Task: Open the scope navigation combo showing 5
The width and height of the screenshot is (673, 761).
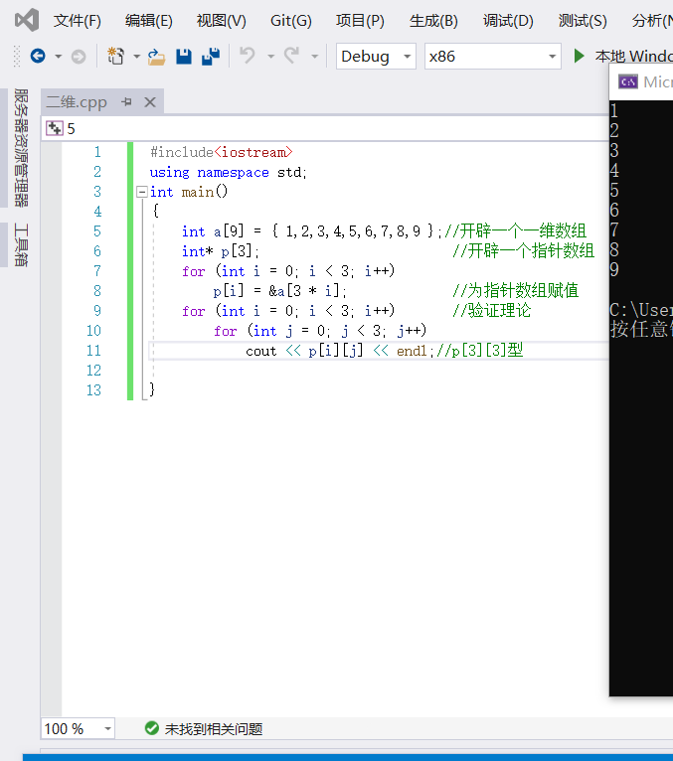Action: coord(325,128)
